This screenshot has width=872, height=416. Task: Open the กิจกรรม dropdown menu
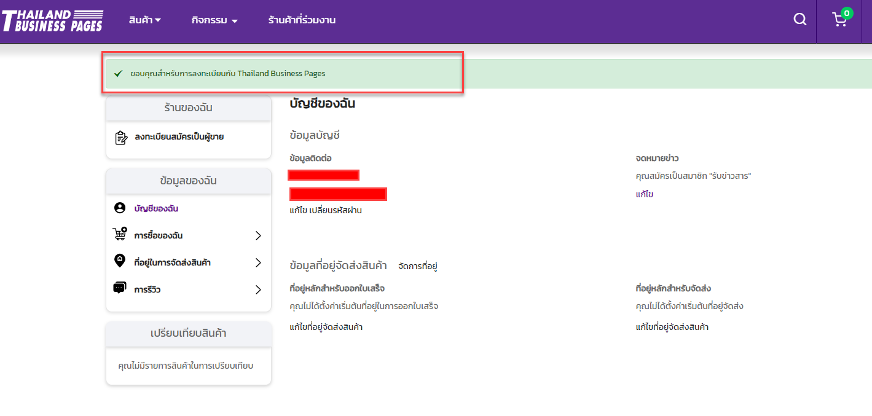click(214, 20)
